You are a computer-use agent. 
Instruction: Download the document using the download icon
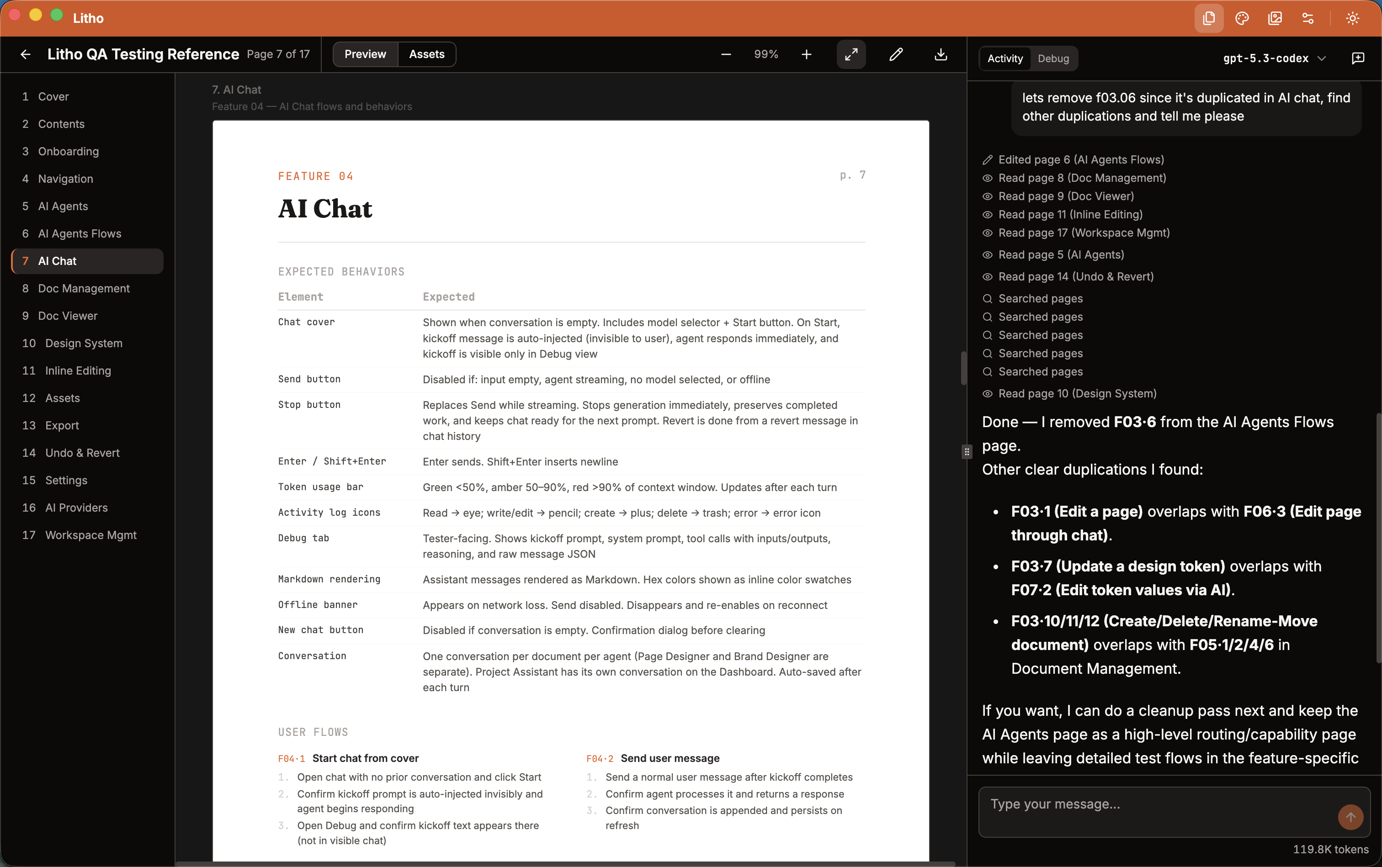pos(940,54)
